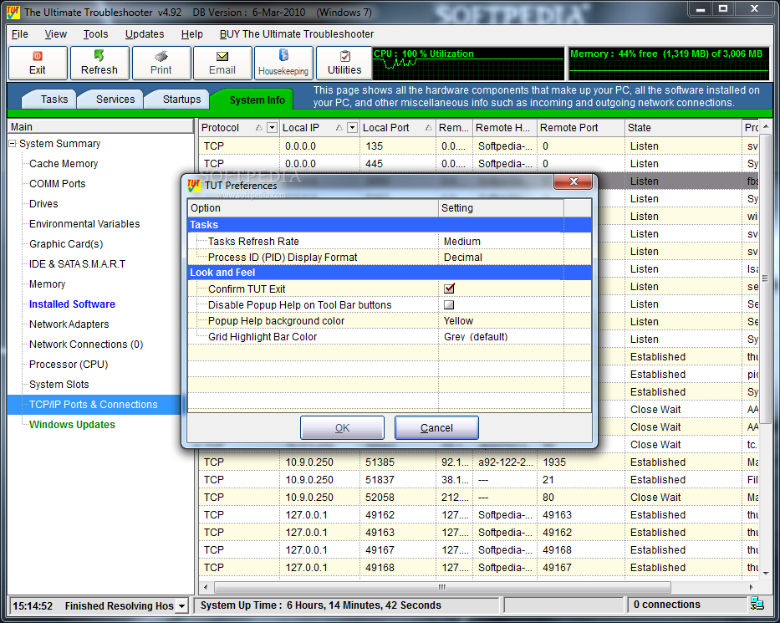Screen dimensions: 780x623
Task: Click the Remote Port column header
Action: click(580, 128)
